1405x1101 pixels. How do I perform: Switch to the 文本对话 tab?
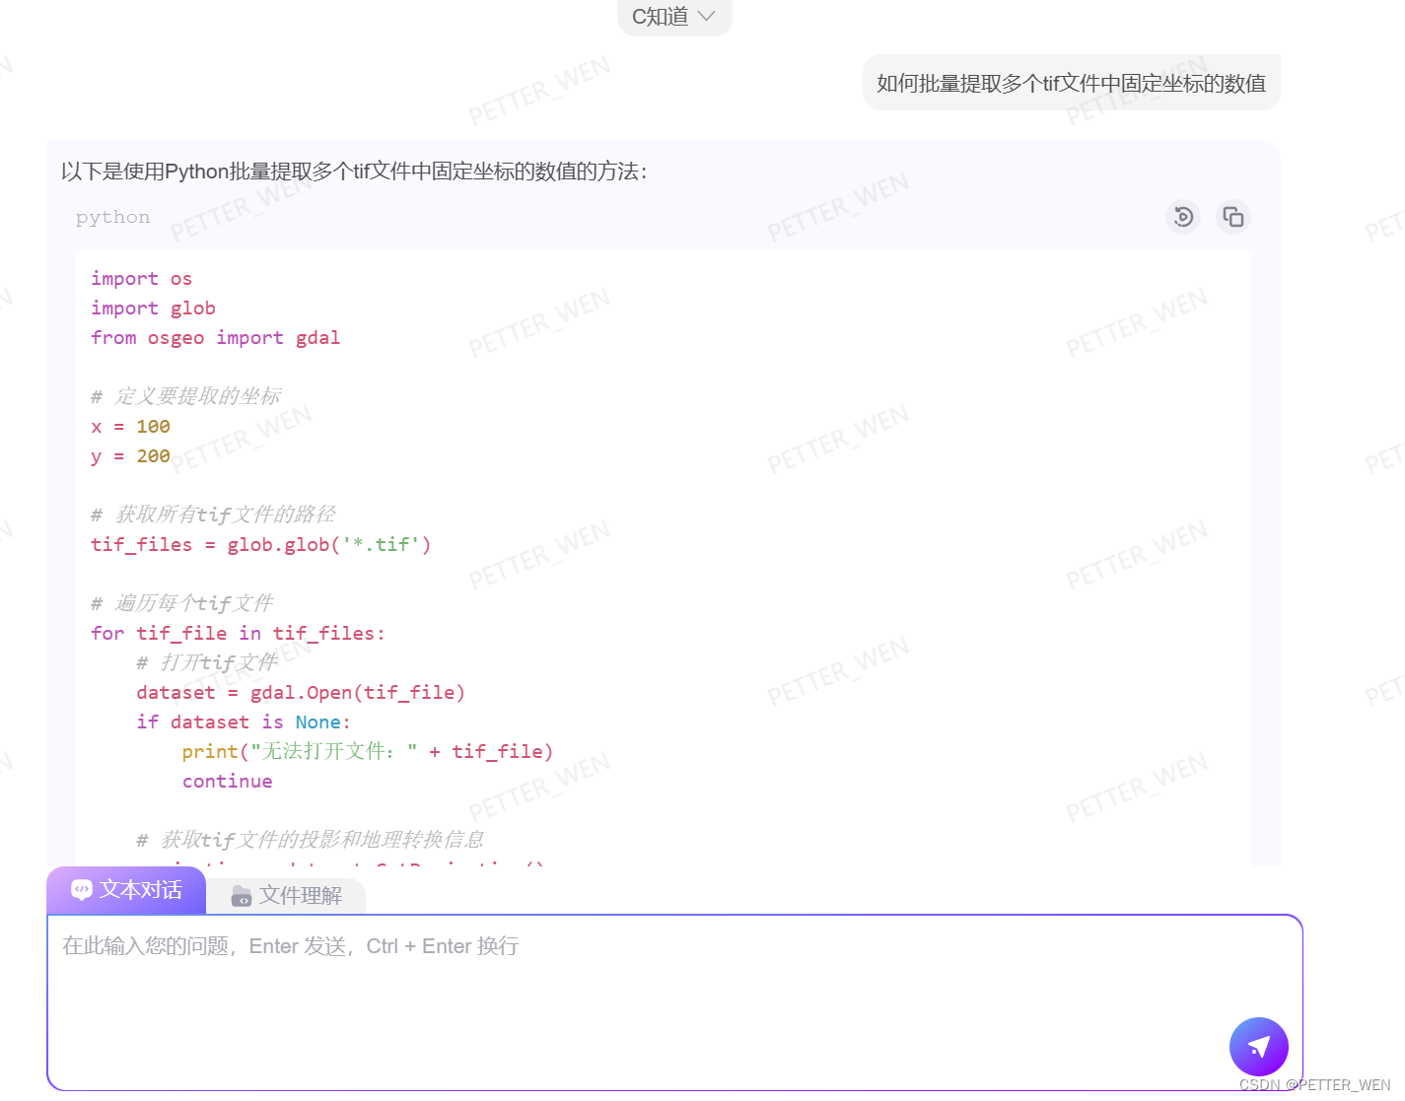click(126, 890)
